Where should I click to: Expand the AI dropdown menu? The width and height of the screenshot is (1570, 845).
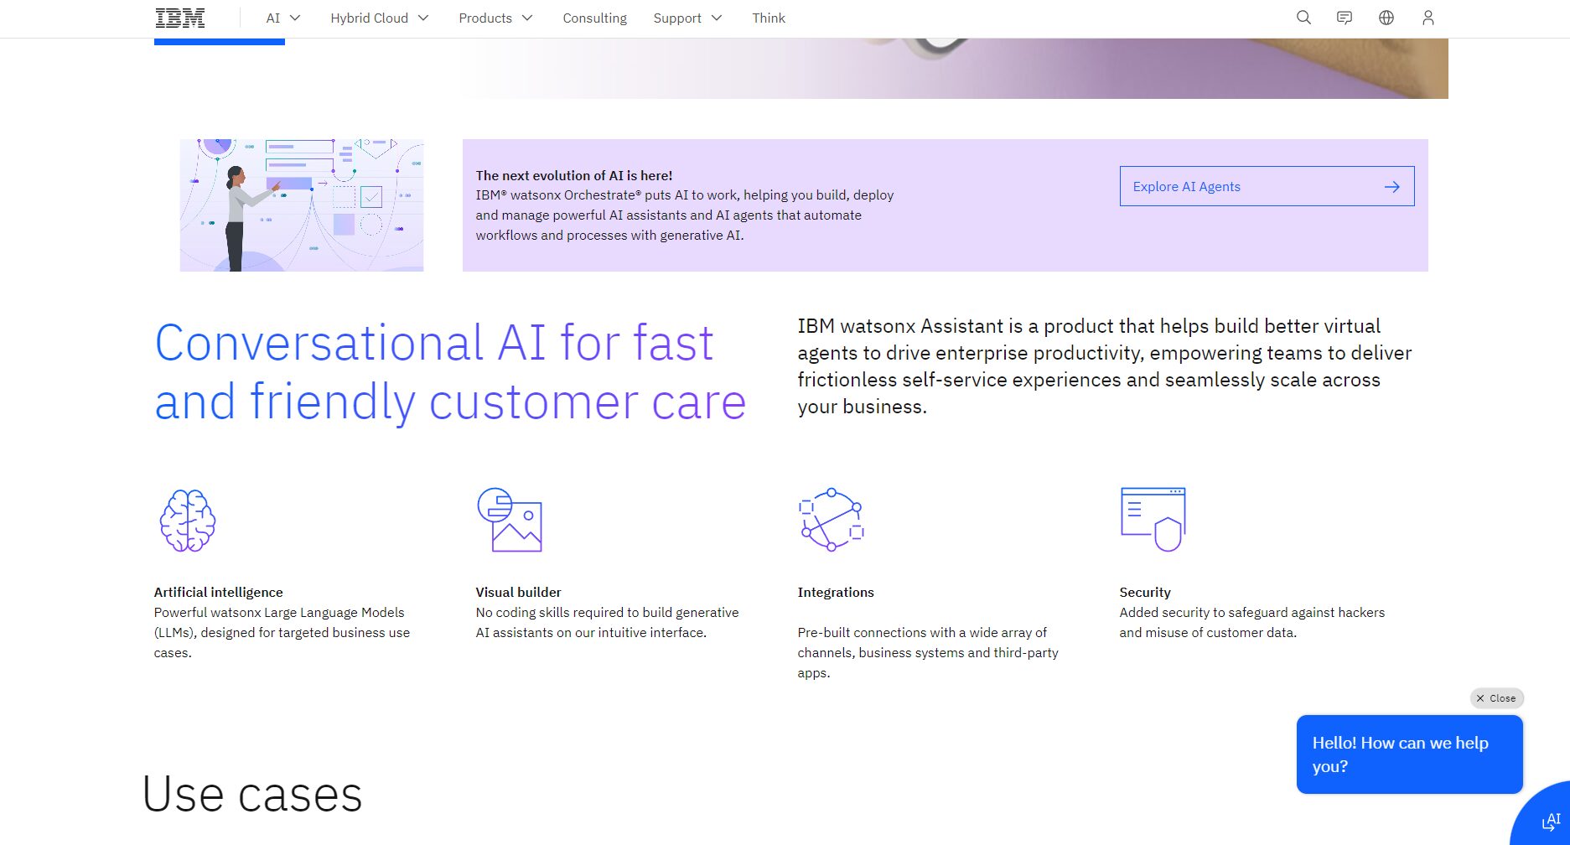tap(283, 18)
